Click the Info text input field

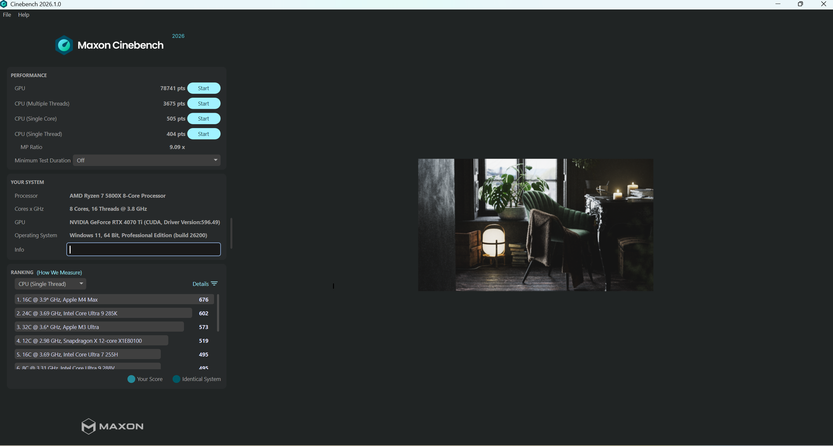[143, 249]
